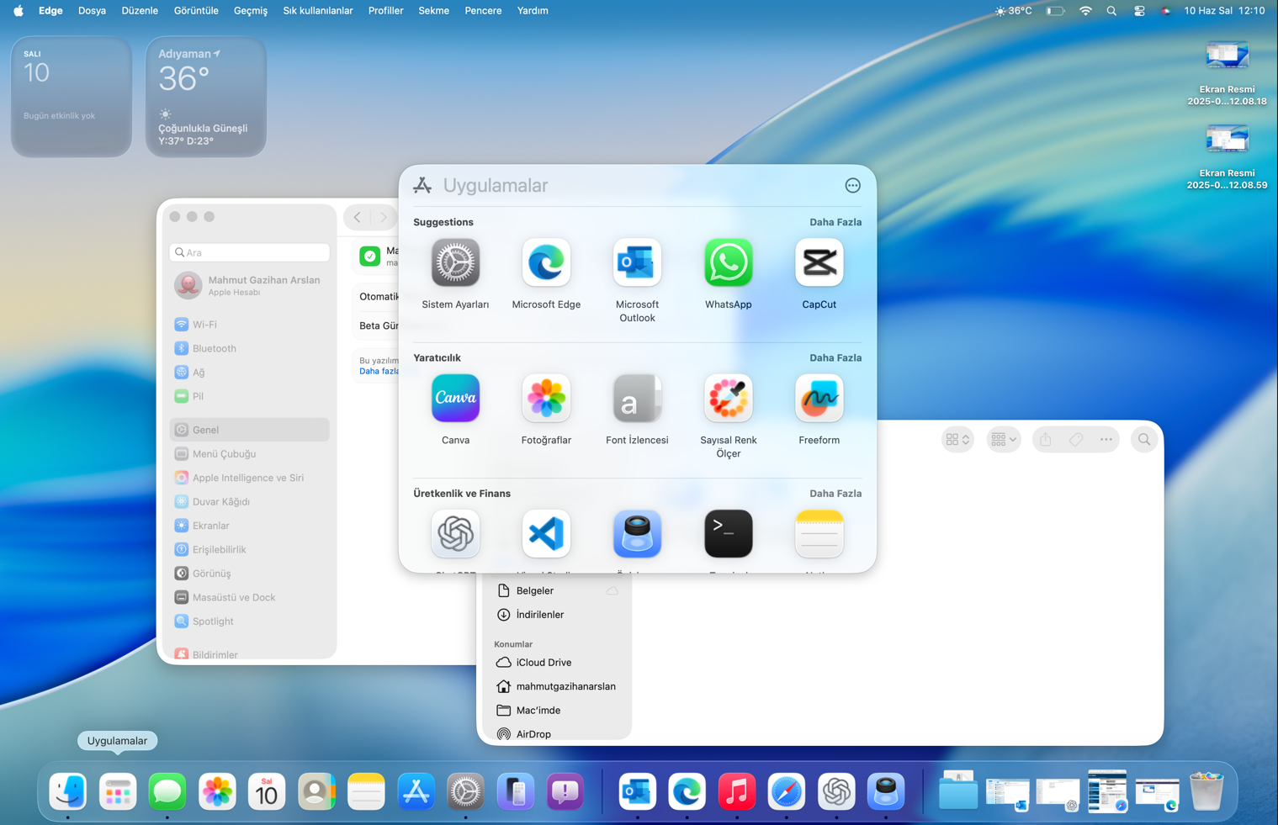
Task: Launch Music from the Dock
Action: pyautogui.click(x=736, y=791)
